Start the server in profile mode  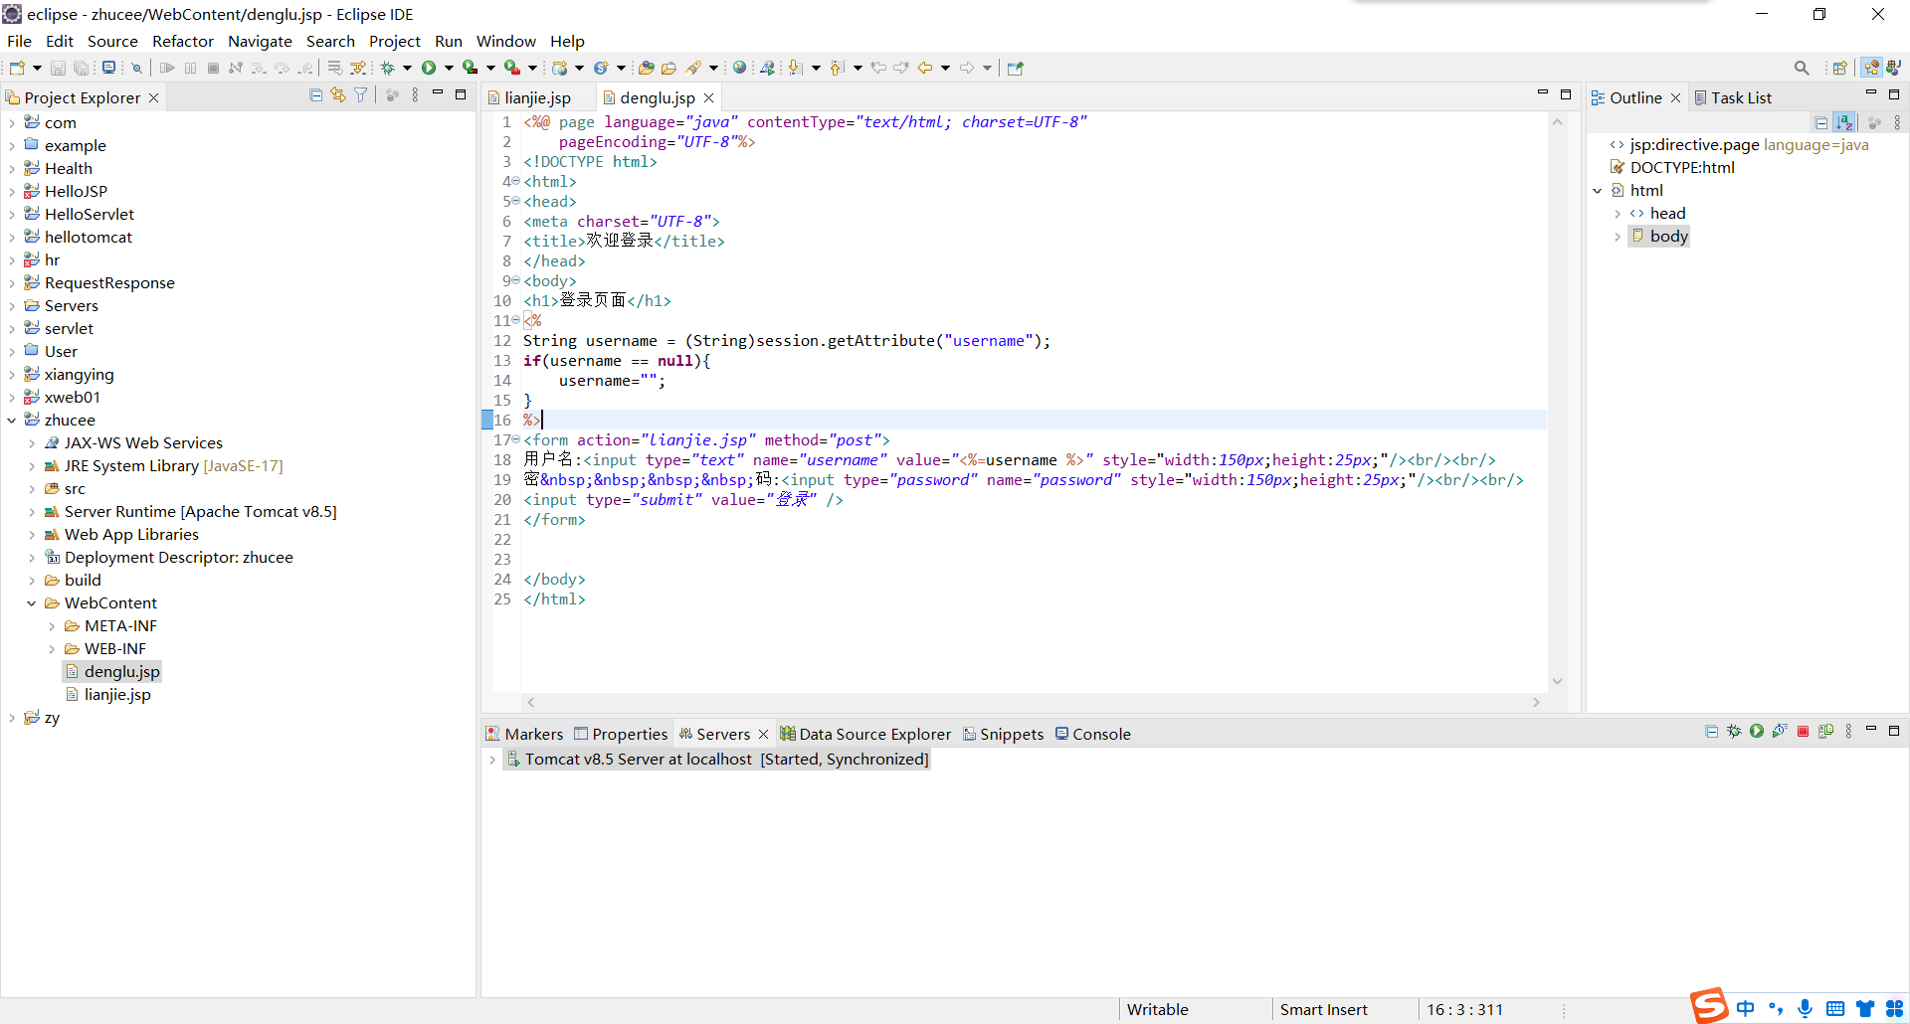coord(1780,732)
